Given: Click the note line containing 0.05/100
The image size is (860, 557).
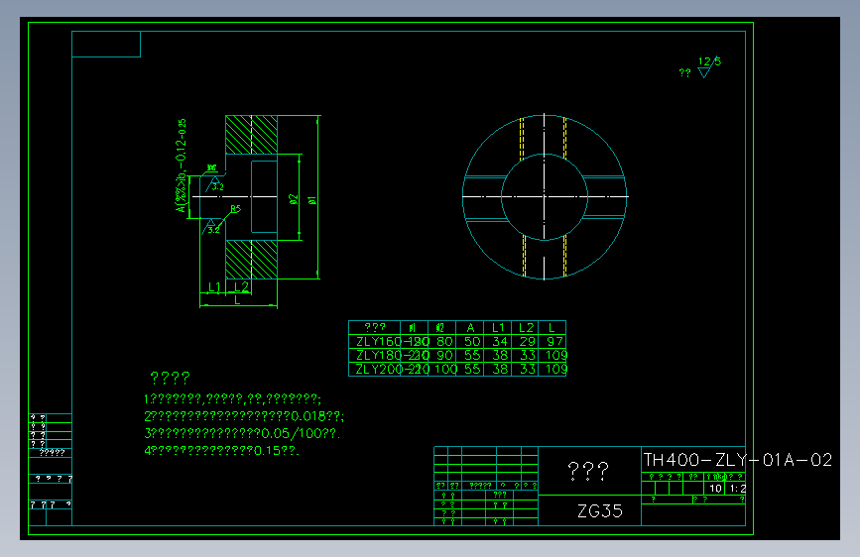Looking at the screenshot, I should coord(242,433).
